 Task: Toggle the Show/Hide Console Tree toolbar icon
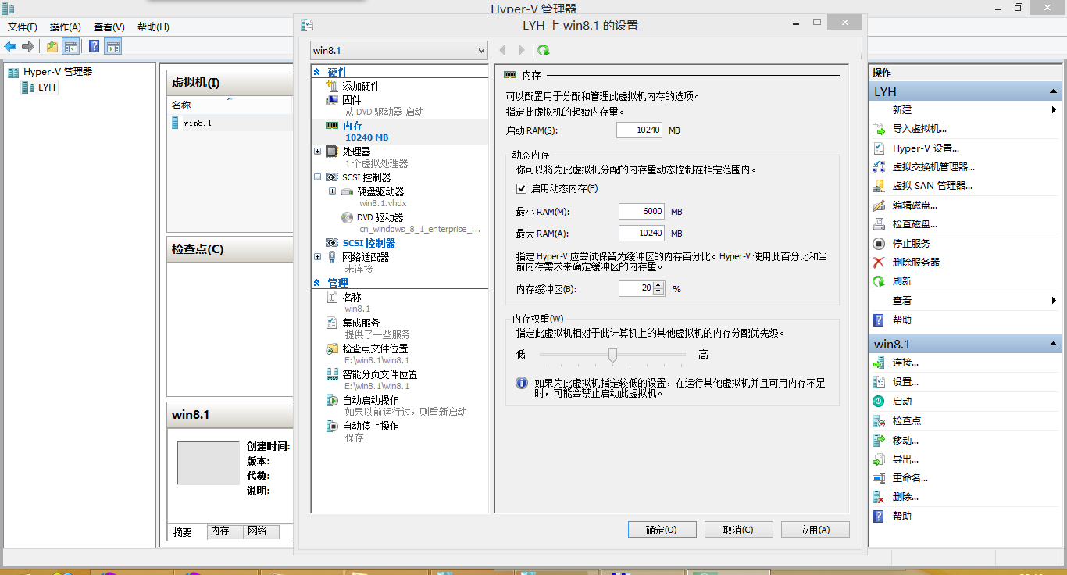pyautogui.click(x=70, y=47)
